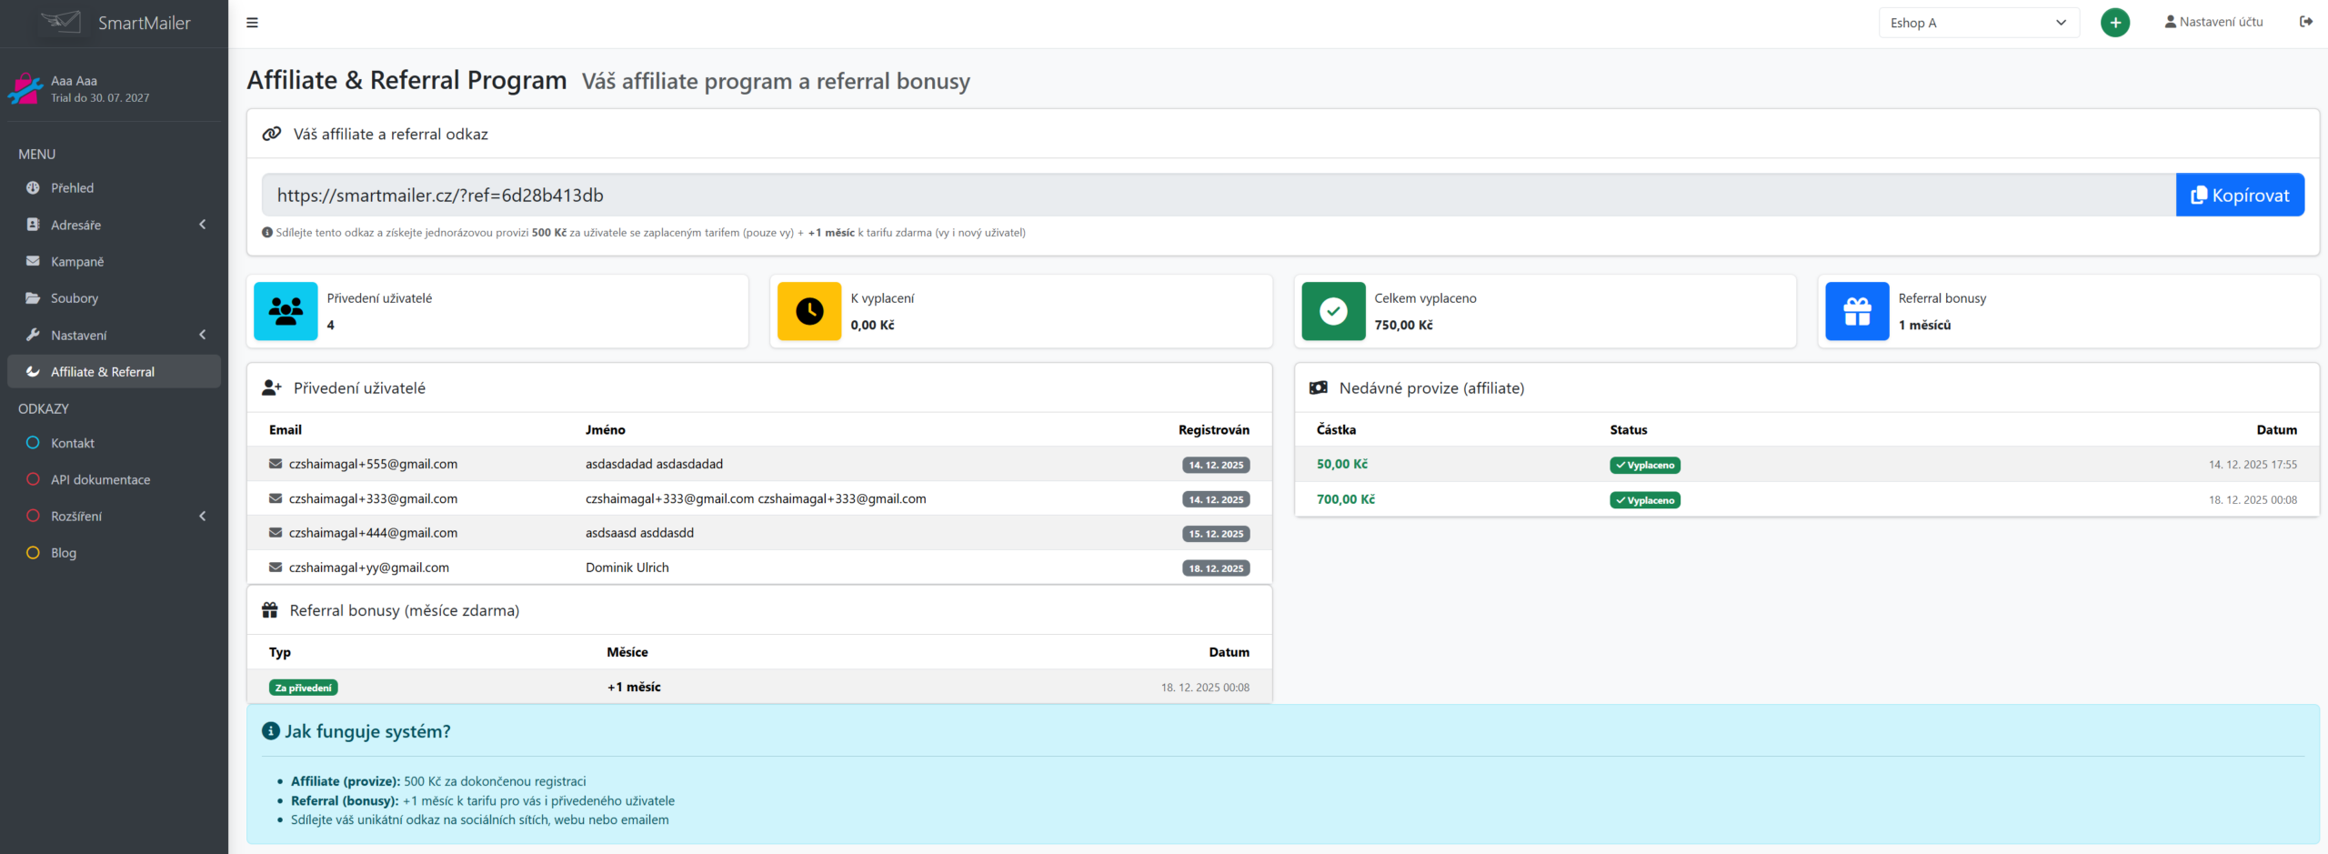Image resolution: width=2328 pixels, height=854 pixels.
Task: Click the green checkmark Celkem vyplaceno icon
Action: click(1332, 311)
